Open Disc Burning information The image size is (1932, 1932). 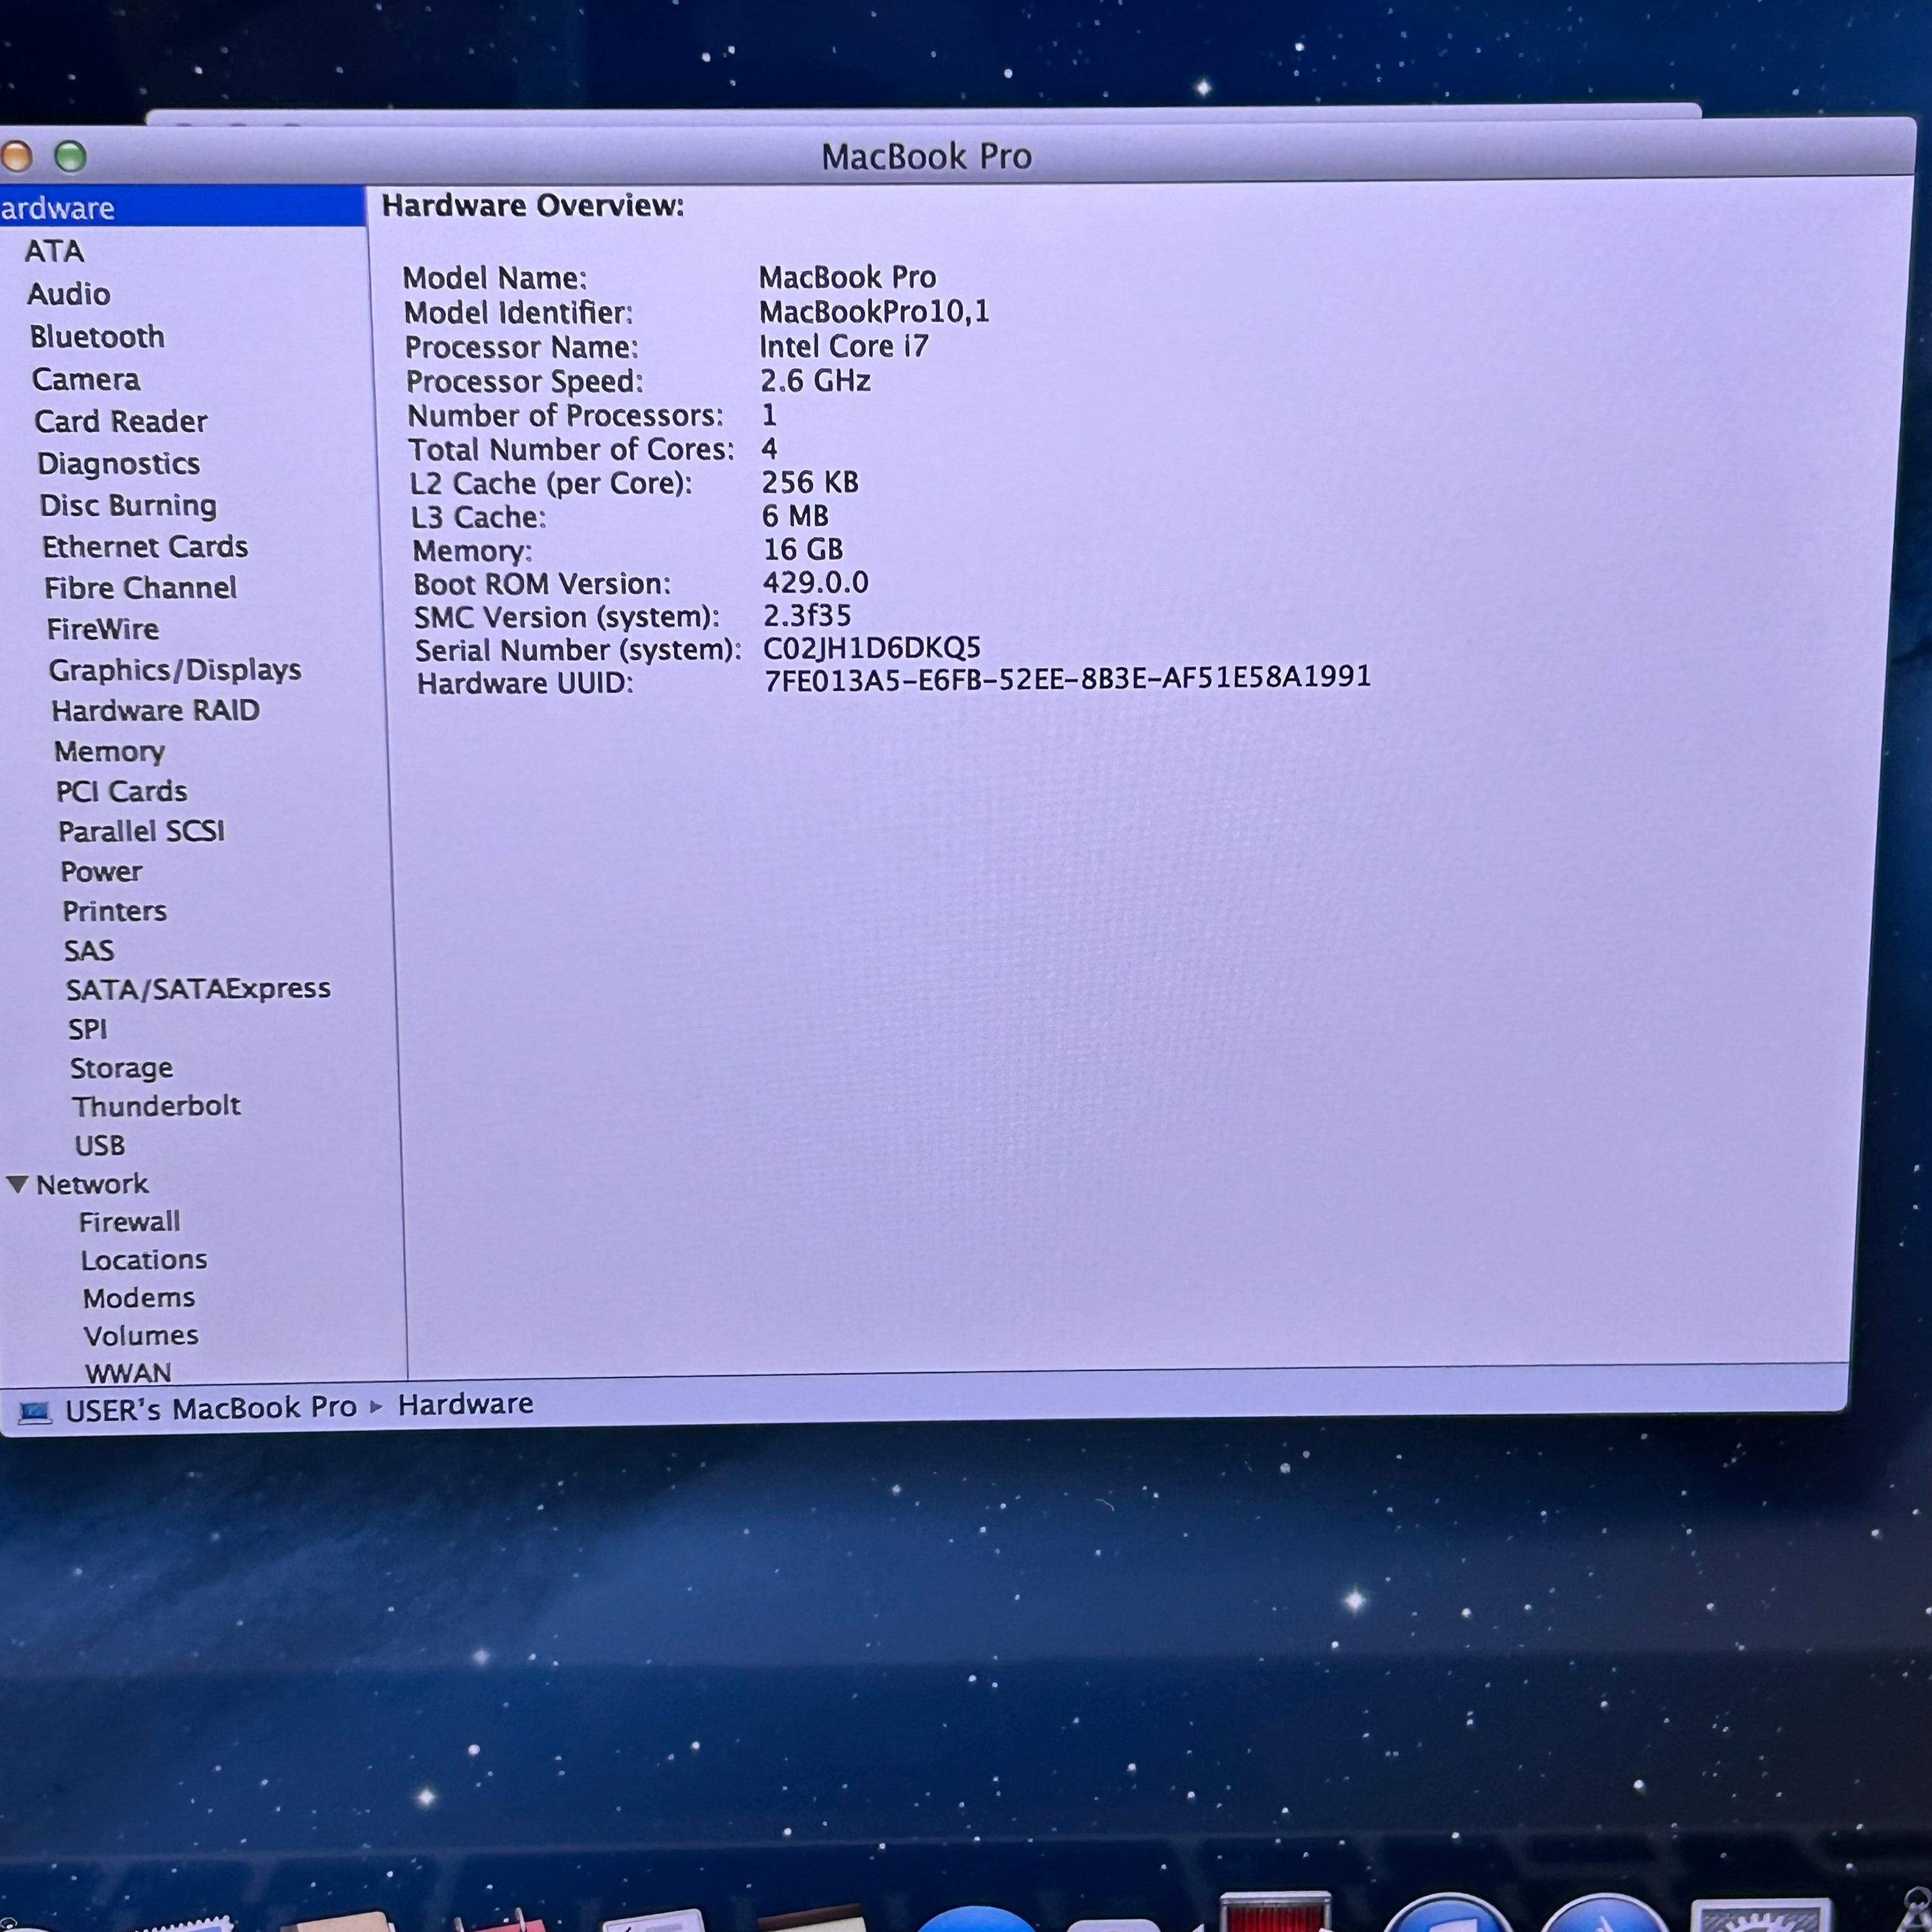tap(127, 506)
